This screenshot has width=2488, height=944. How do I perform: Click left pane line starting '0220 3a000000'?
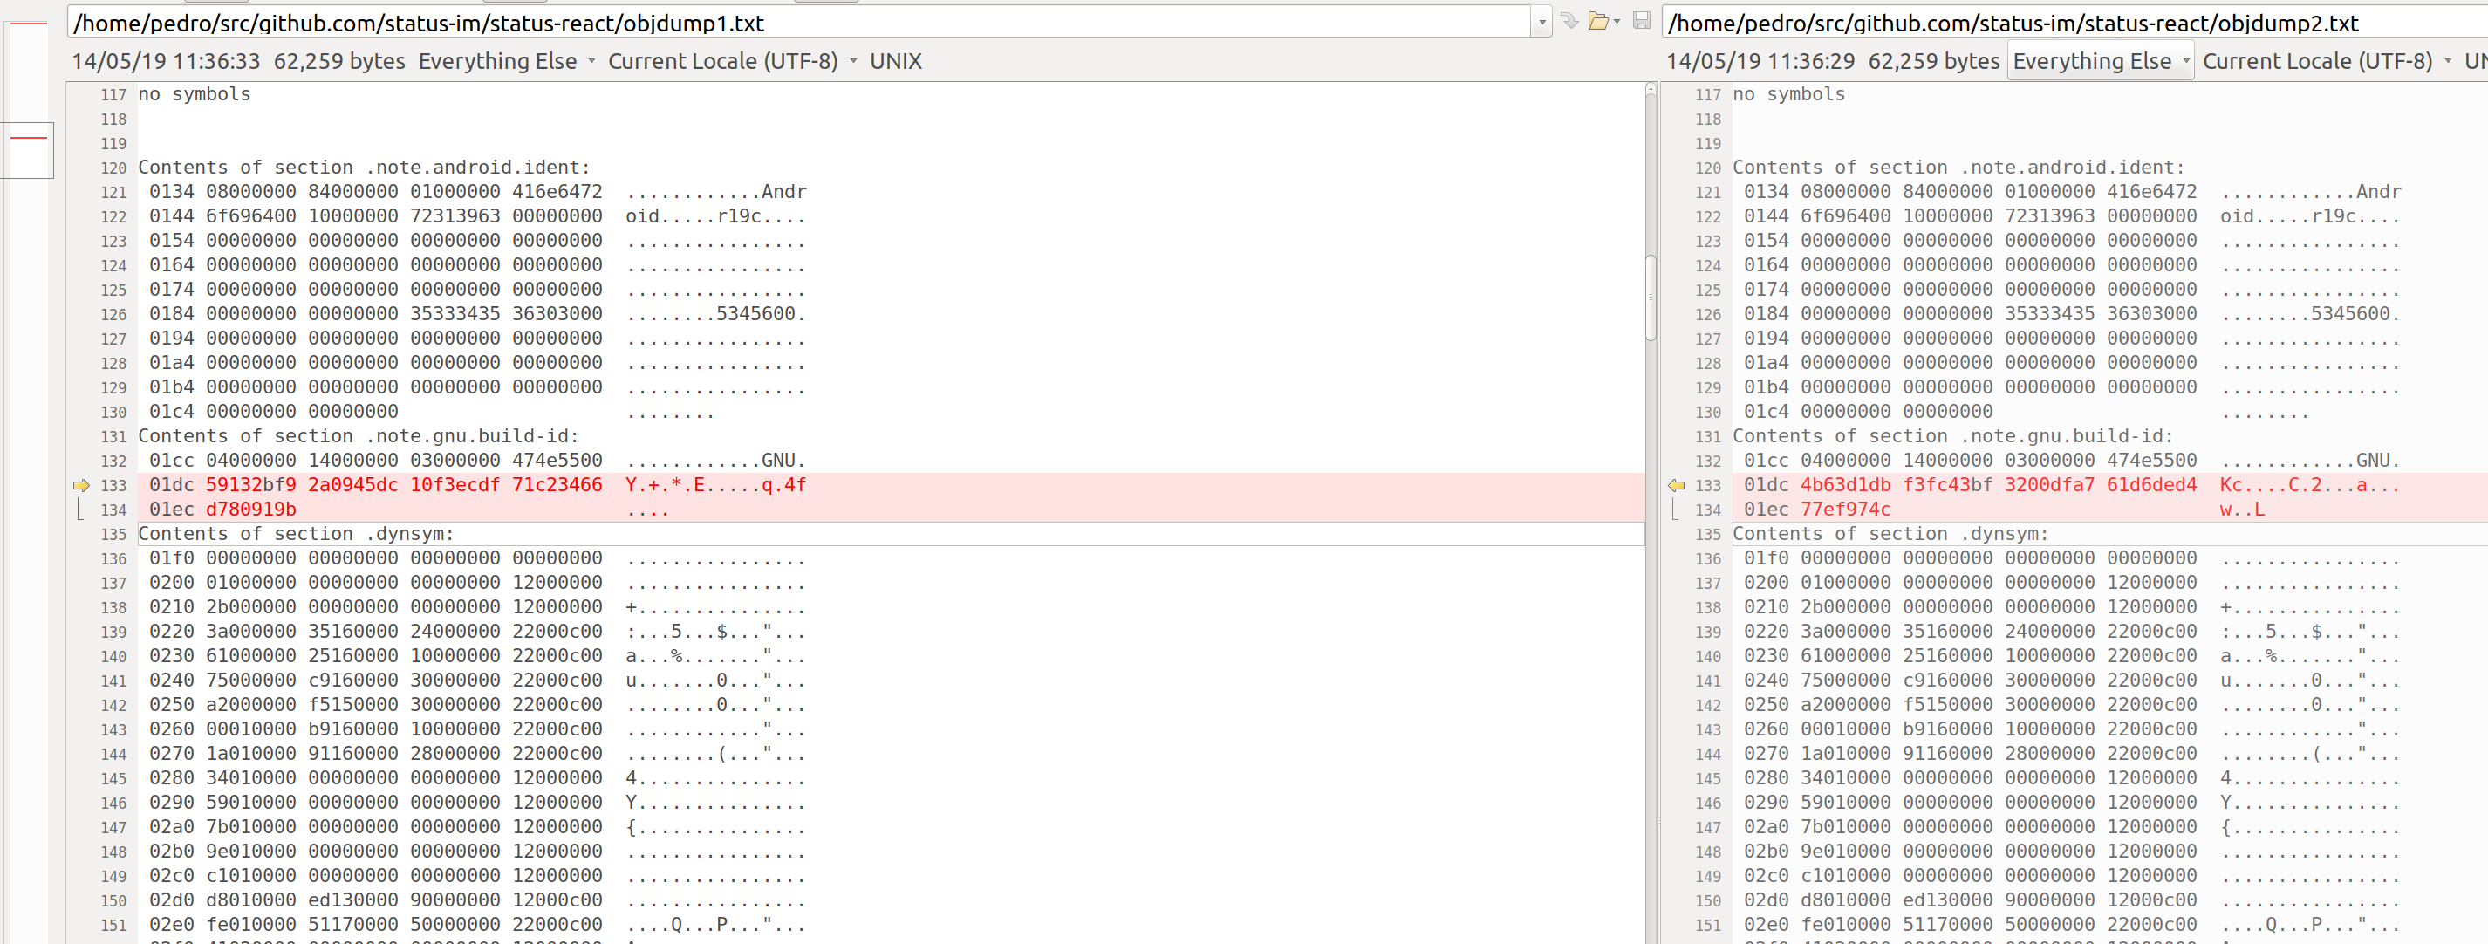point(477,631)
